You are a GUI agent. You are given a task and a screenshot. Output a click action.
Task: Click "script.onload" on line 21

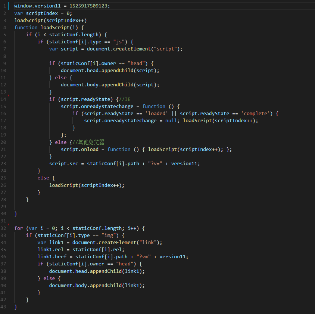click(x=79, y=150)
